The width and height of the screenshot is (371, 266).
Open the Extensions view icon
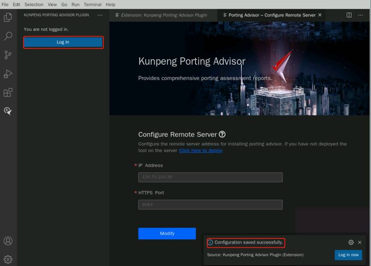click(8, 92)
